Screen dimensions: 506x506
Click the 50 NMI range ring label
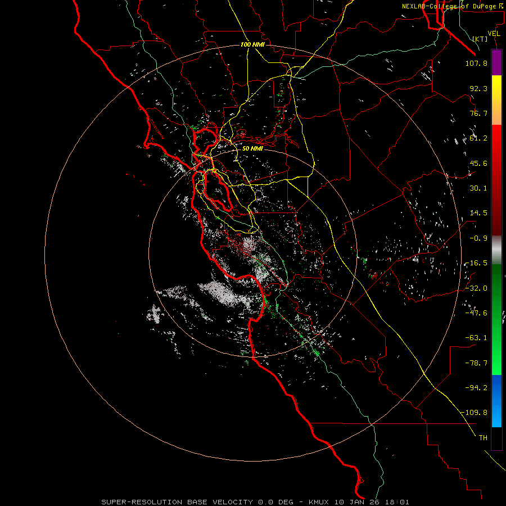point(252,148)
